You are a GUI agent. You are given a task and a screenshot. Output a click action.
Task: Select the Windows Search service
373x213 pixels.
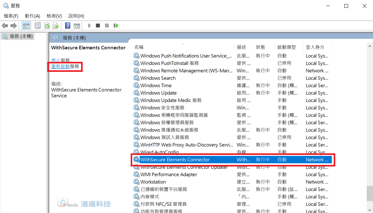coord(232,78)
